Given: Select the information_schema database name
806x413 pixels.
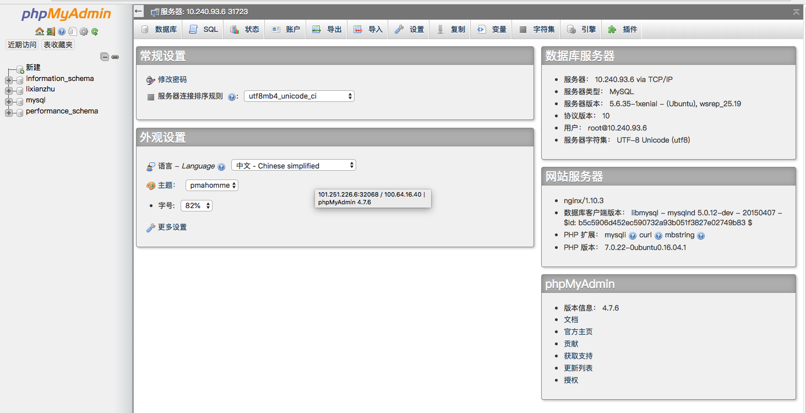Looking at the screenshot, I should (x=60, y=78).
